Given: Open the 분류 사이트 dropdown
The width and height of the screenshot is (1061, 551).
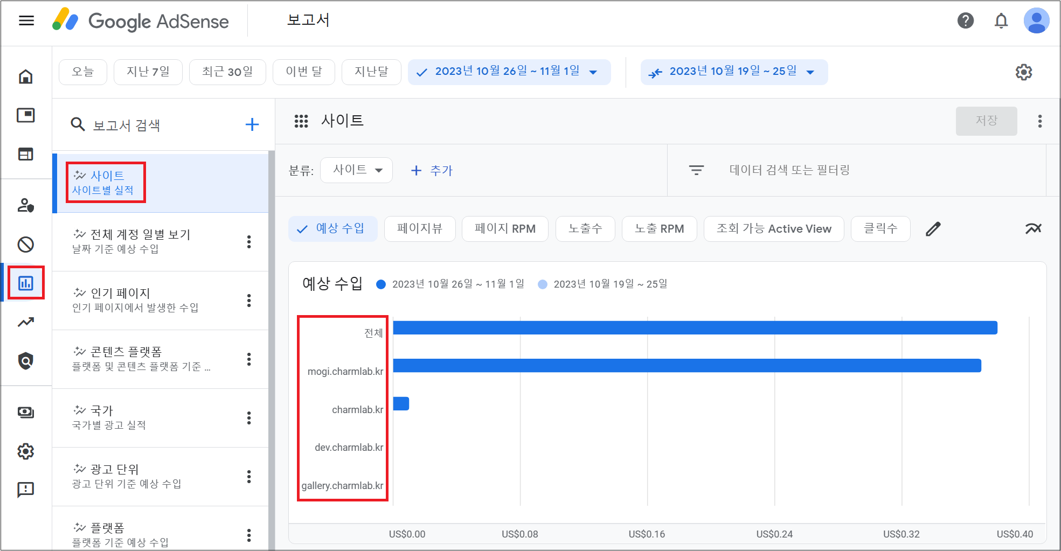Looking at the screenshot, I should tap(356, 170).
